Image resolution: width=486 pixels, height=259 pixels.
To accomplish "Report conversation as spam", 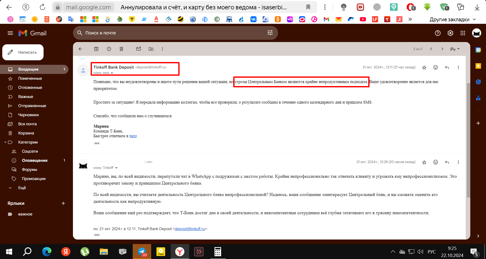I will pos(109,49).
